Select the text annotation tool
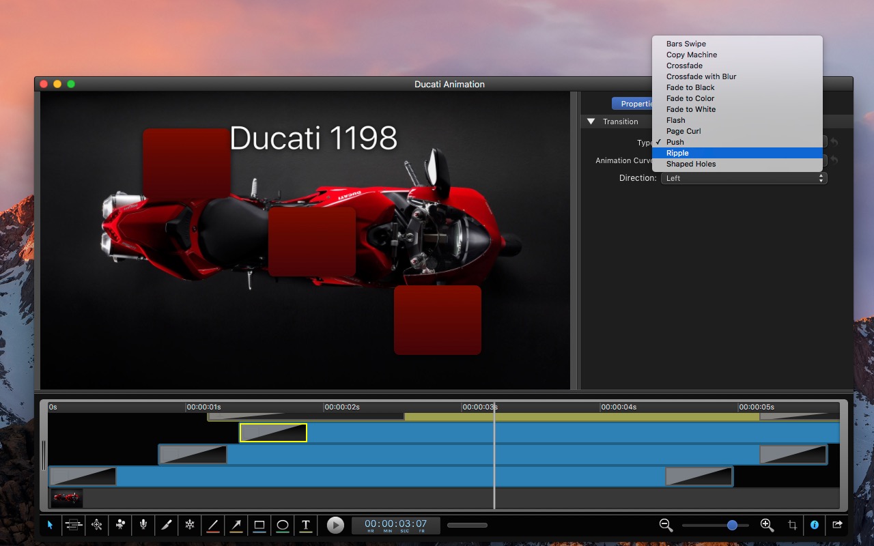This screenshot has width=874, height=546. [306, 525]
